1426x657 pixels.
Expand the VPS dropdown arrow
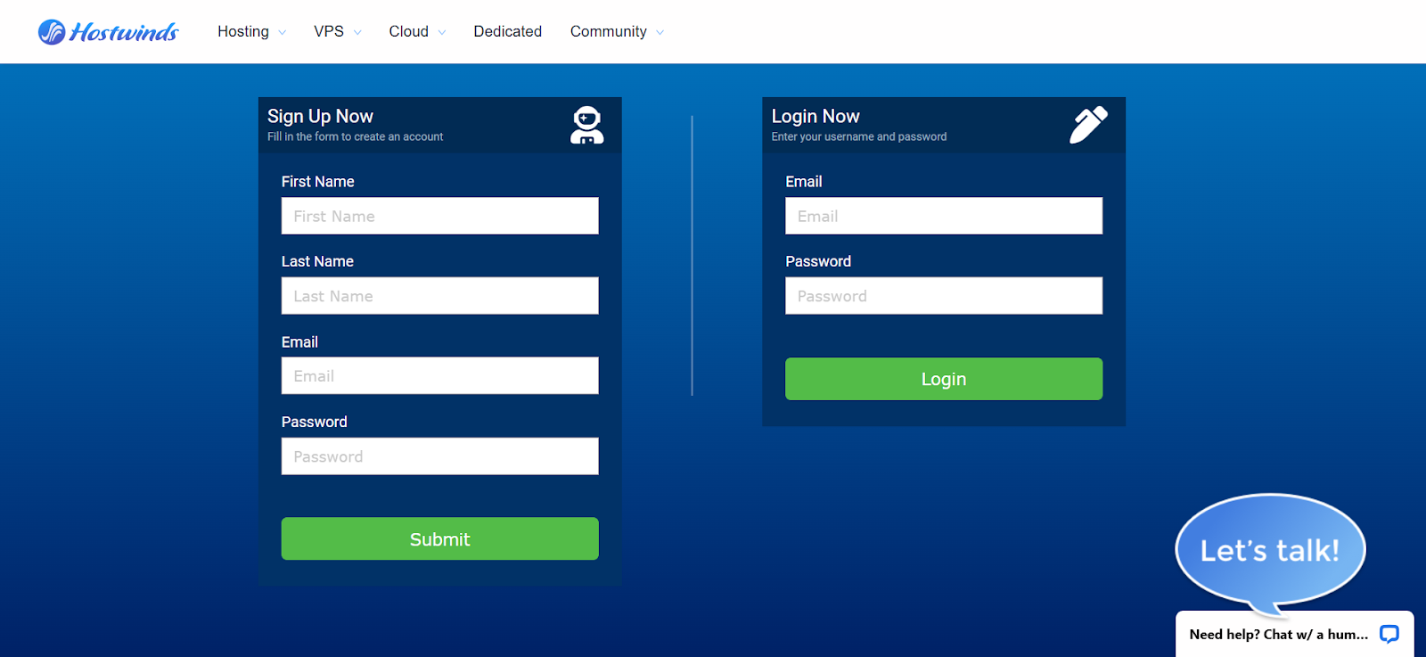click(357, 32)
